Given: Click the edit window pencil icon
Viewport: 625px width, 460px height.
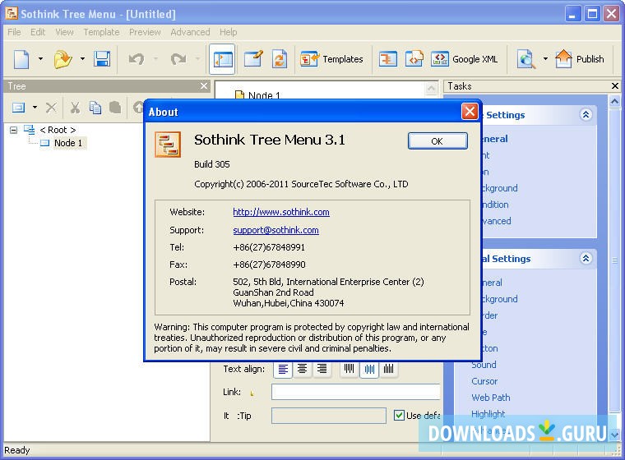Looking at the screenshot, I should [253, 59].
